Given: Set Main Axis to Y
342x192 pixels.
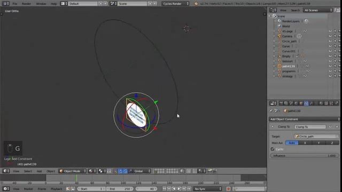Looking at the screenshot, I should 318,143.
